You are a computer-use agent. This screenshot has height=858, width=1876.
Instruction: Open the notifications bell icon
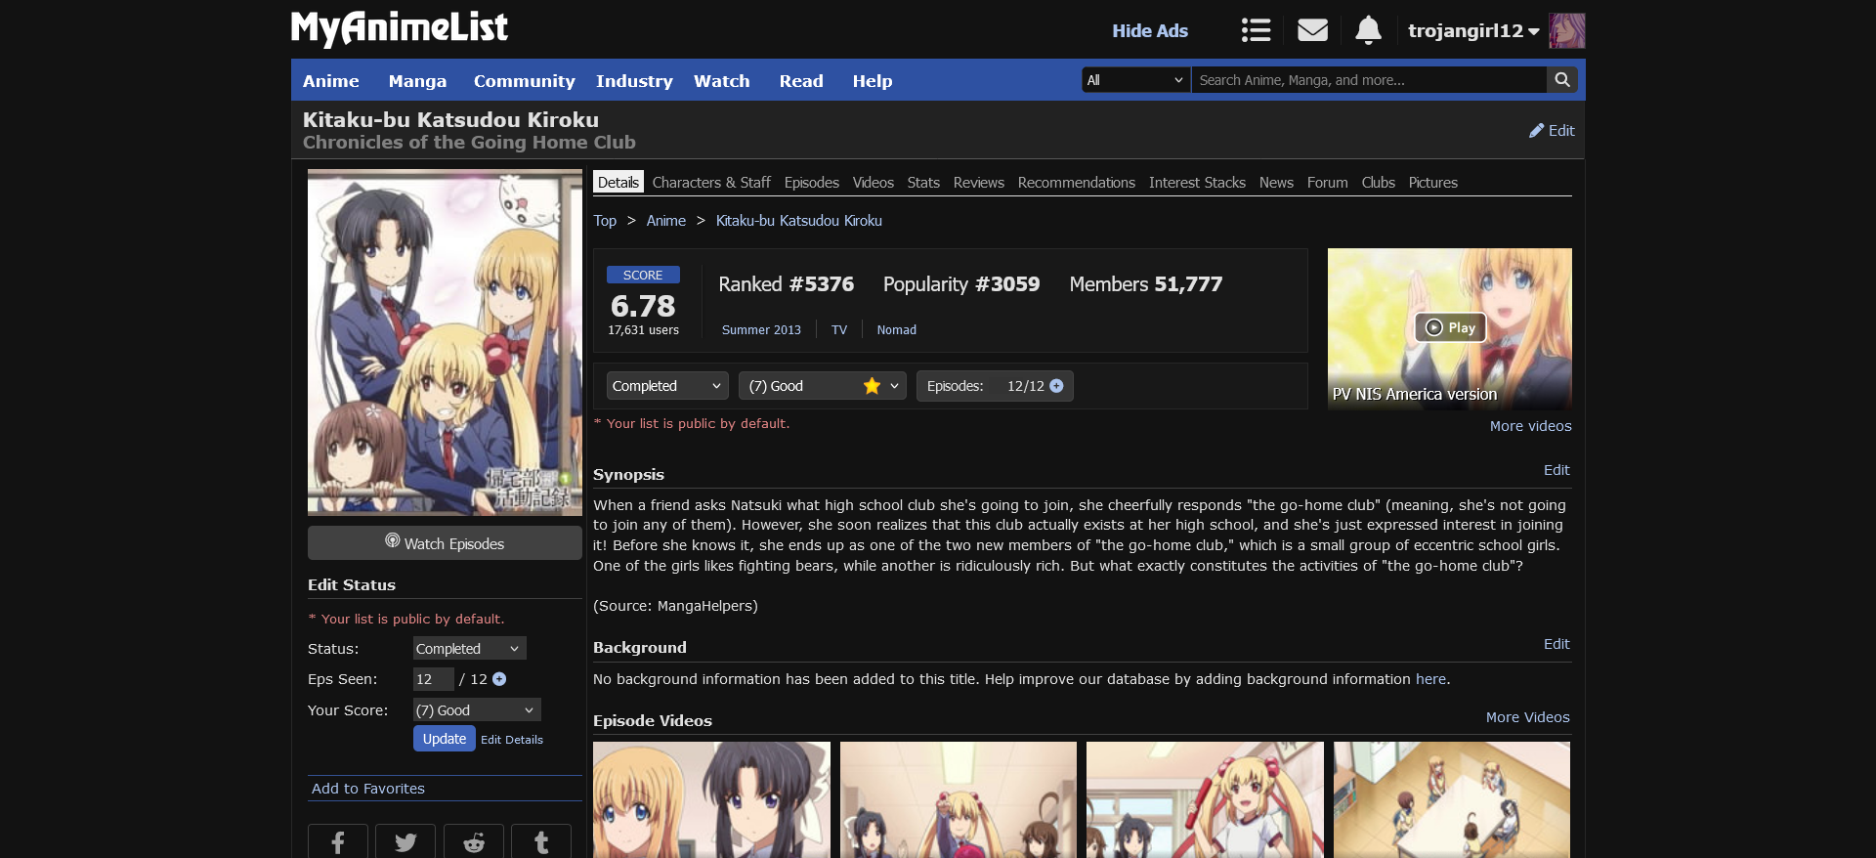[1368, 30]
